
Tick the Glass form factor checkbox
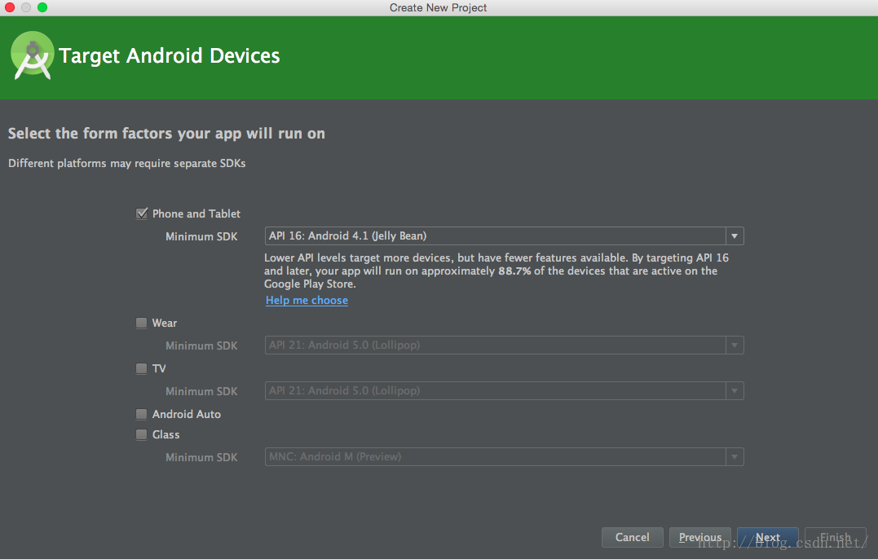click(x=142, y=434)
